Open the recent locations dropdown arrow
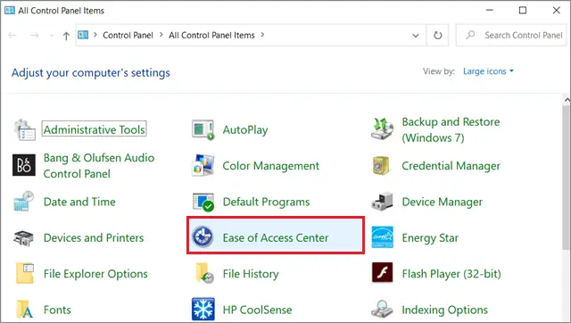 pos(52,36)
